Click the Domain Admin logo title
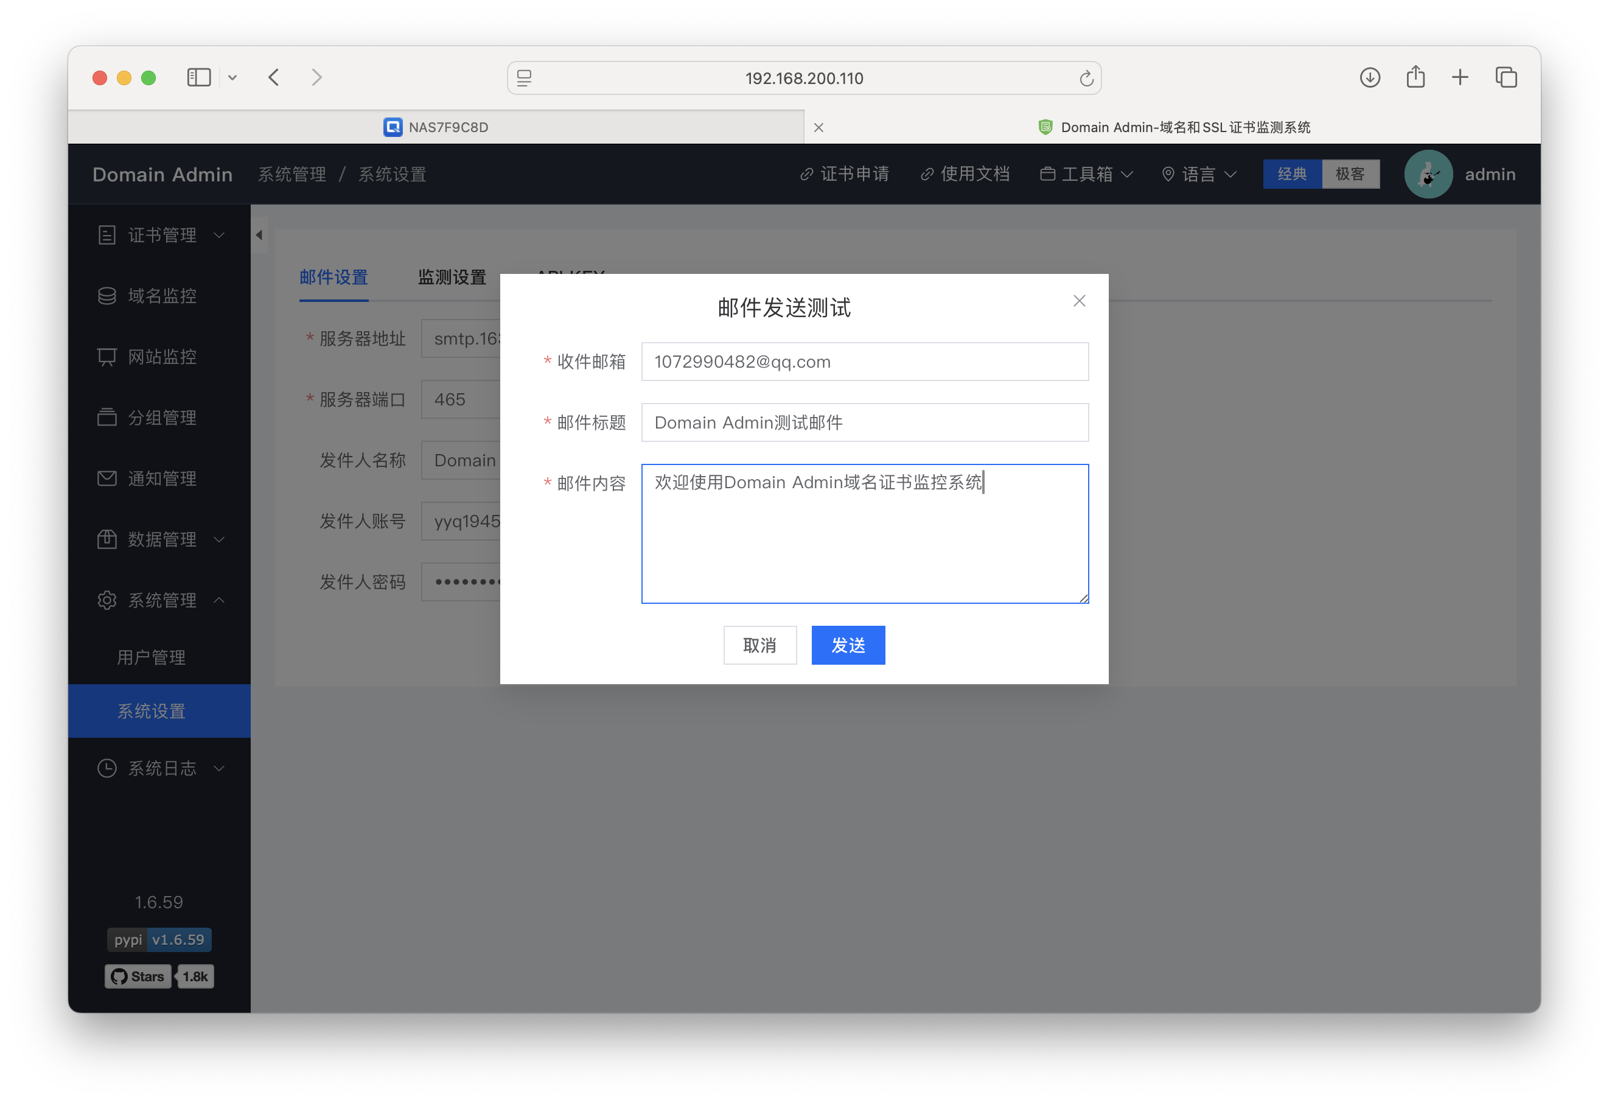 click(162, 175)
